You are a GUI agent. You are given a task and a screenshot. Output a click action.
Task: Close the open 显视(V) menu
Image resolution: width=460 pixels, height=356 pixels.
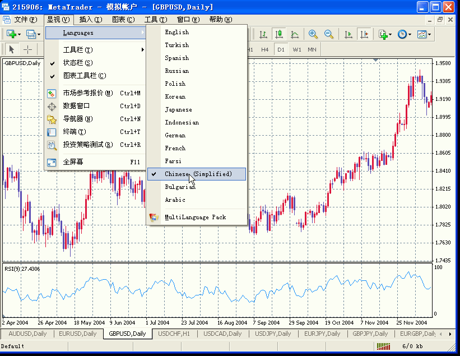58,20
